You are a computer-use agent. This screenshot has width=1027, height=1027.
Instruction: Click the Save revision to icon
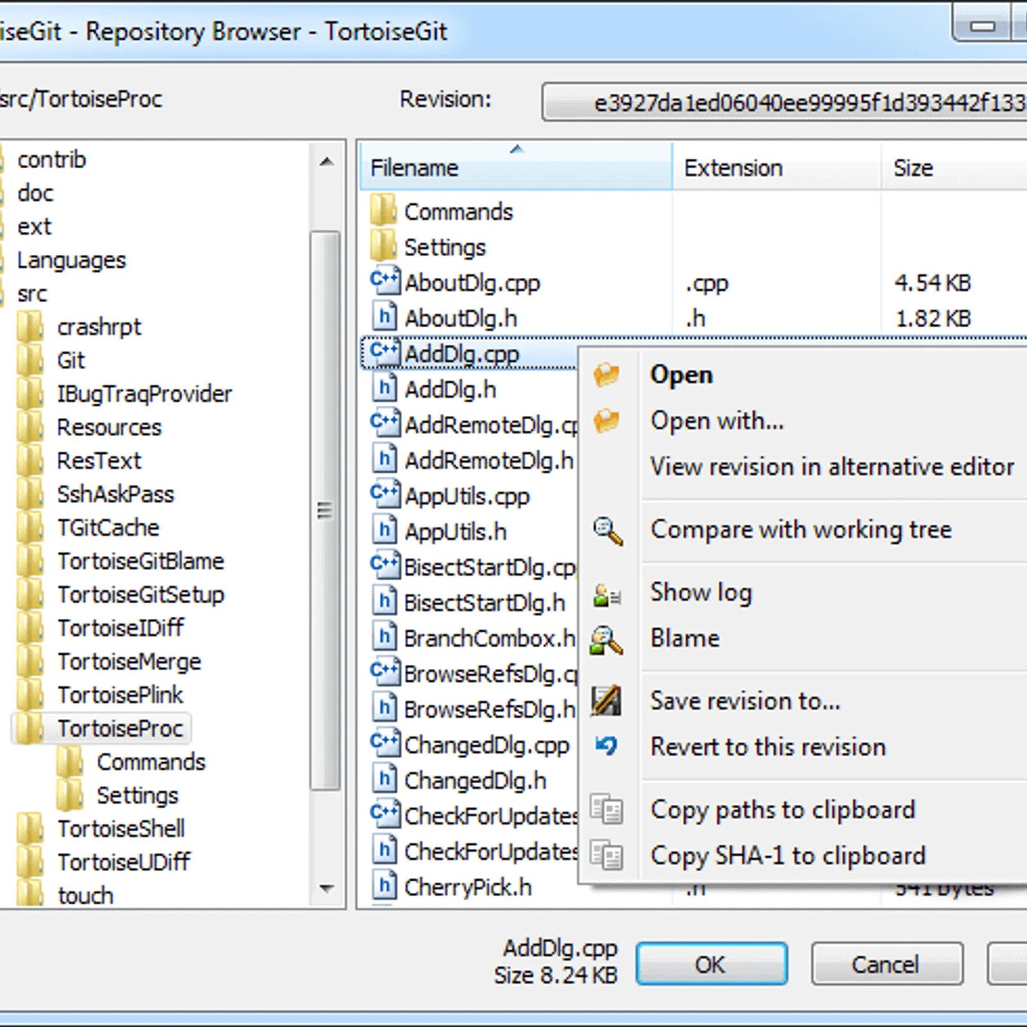607,700
